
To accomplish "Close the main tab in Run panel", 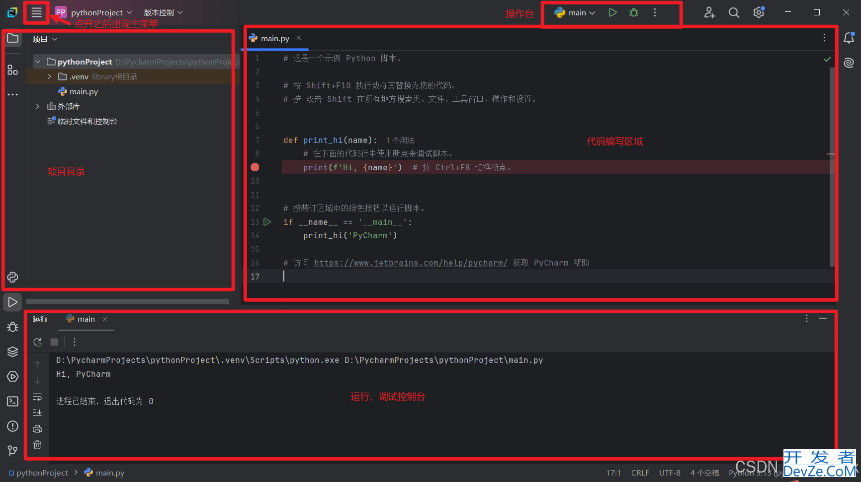I will [x=105, y=319].
